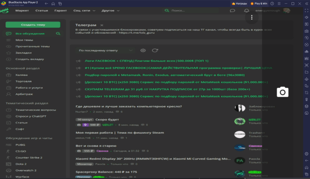310x179 pixels.
Task: Click the search icon beside Все обсуждения
Action: tap(58, 34)
